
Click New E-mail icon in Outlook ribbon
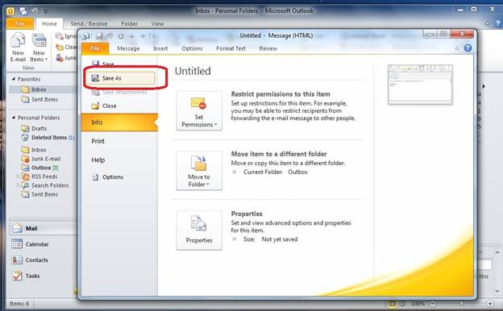(x=18, y=41)
